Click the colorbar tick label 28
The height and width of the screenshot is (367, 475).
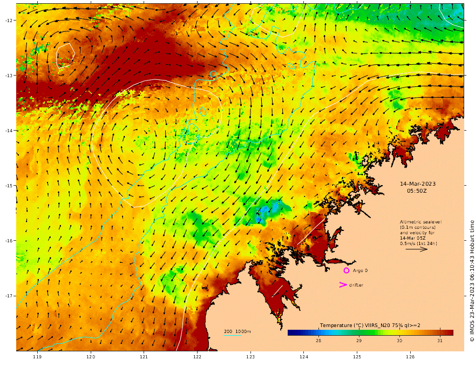pos(318,341)
